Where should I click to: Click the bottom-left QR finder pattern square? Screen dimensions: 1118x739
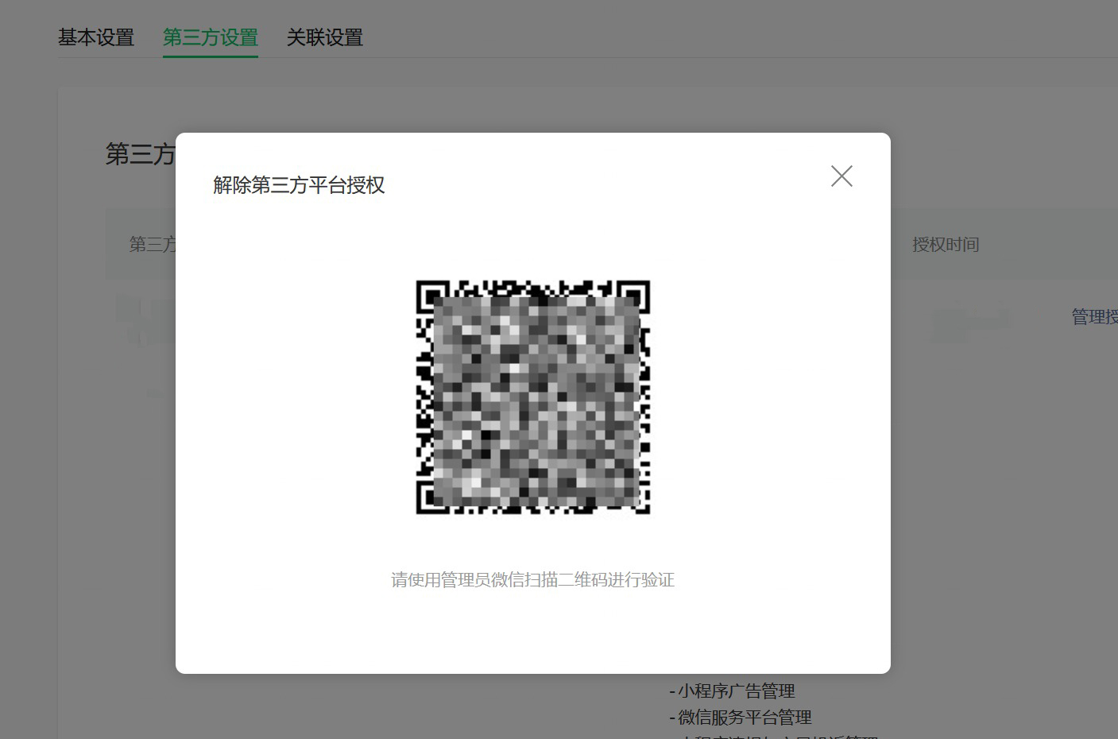pyautogui.click(x=430, y=500)
